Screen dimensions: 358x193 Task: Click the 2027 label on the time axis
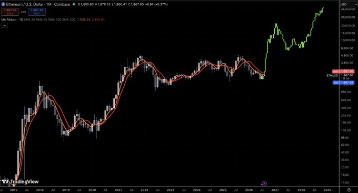pyautogui.click(x=275, y=190)
